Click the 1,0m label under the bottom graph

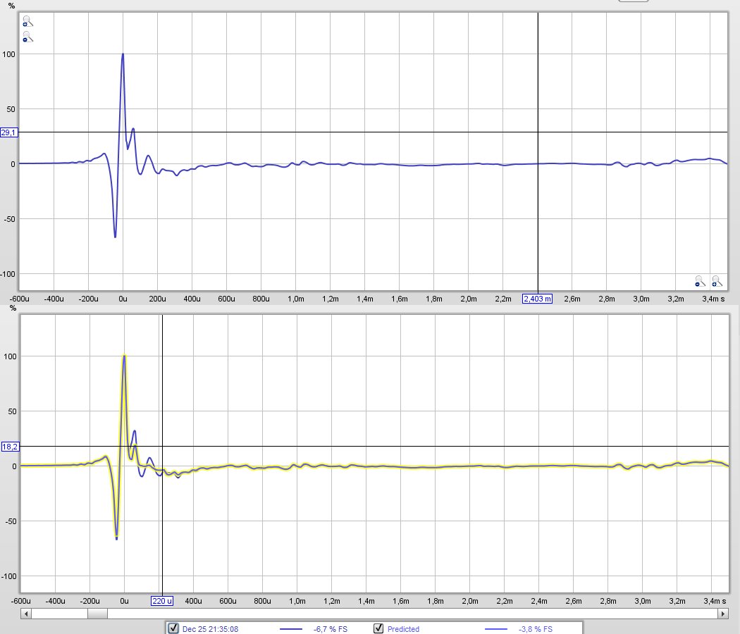297,601
